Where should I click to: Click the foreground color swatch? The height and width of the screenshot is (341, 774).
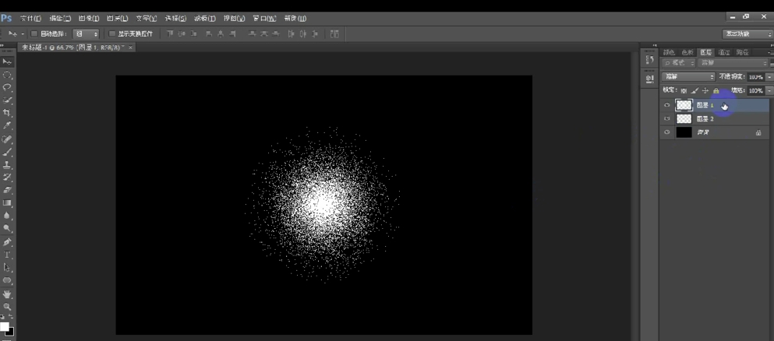pyautogui.click(x=4, y=327)
